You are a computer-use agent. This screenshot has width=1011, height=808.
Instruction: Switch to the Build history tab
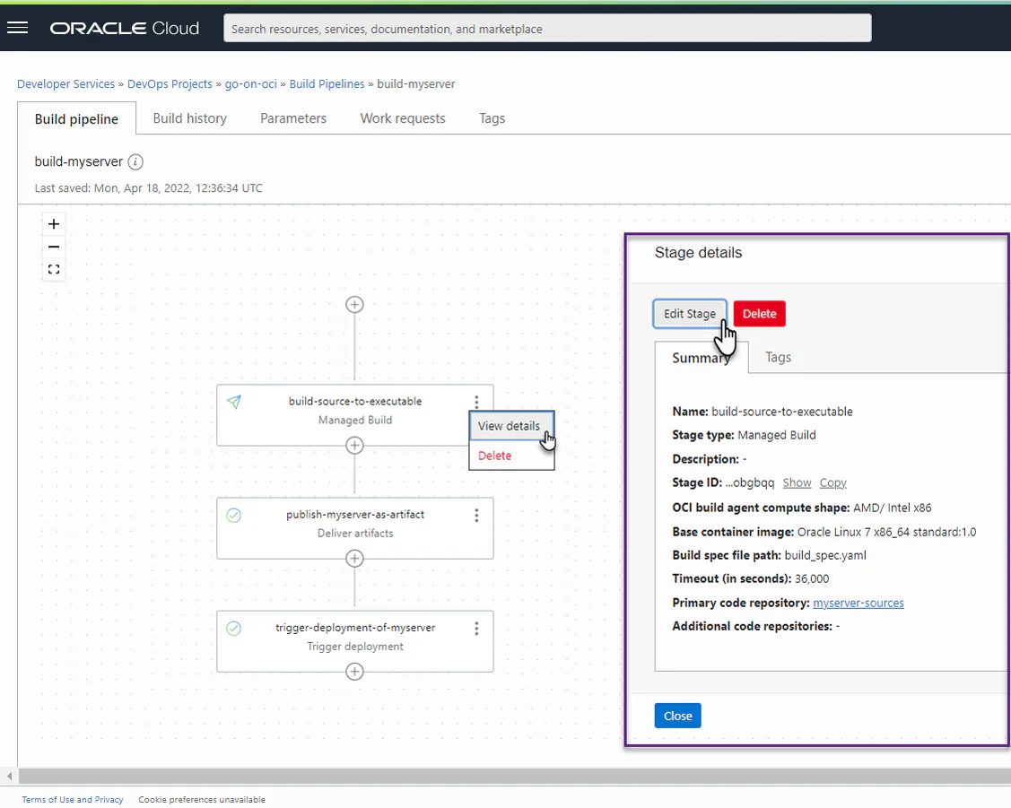tap(189, 118)
